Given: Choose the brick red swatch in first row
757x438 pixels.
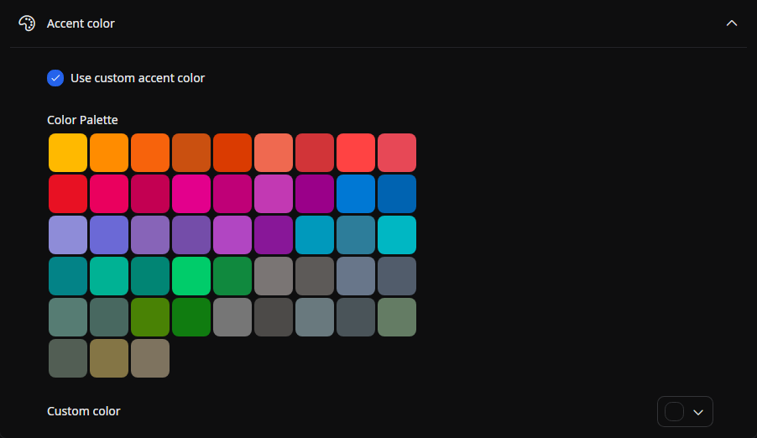Looking at the screenshot, I should point(315,153).
